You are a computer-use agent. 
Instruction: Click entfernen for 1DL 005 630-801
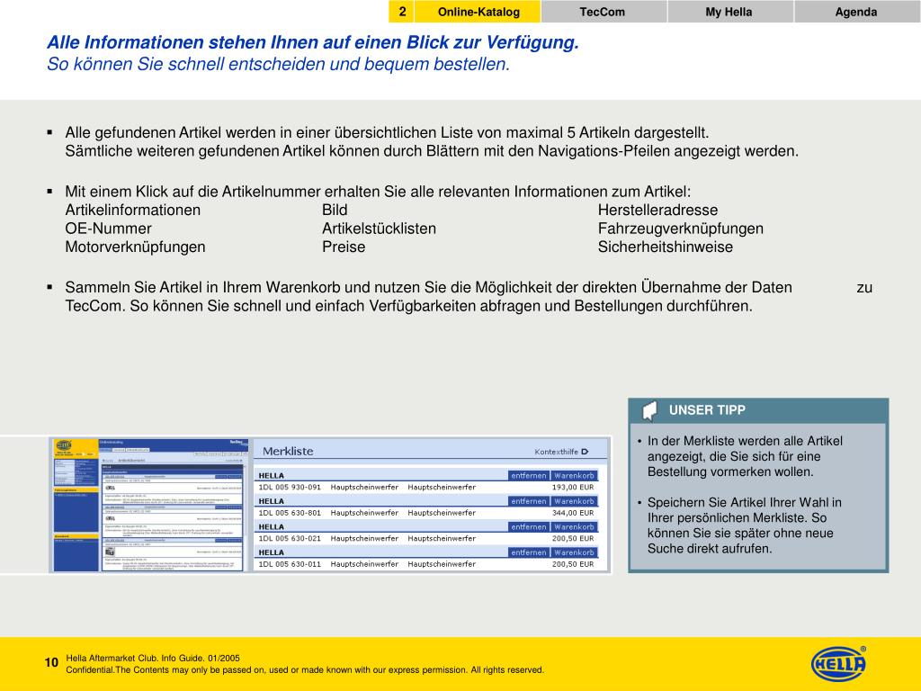coord(528,501)
